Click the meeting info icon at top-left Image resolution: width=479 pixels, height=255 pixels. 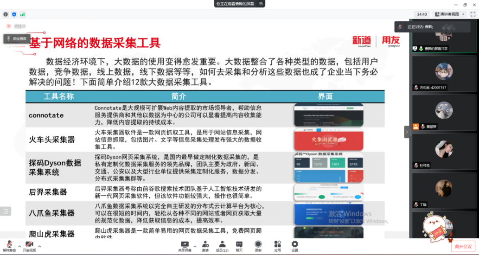coord(6,14)
